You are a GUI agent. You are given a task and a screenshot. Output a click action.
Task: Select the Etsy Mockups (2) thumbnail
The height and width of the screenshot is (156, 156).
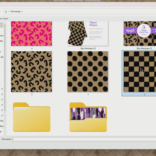pyautogui.click(x=88, y=33)
